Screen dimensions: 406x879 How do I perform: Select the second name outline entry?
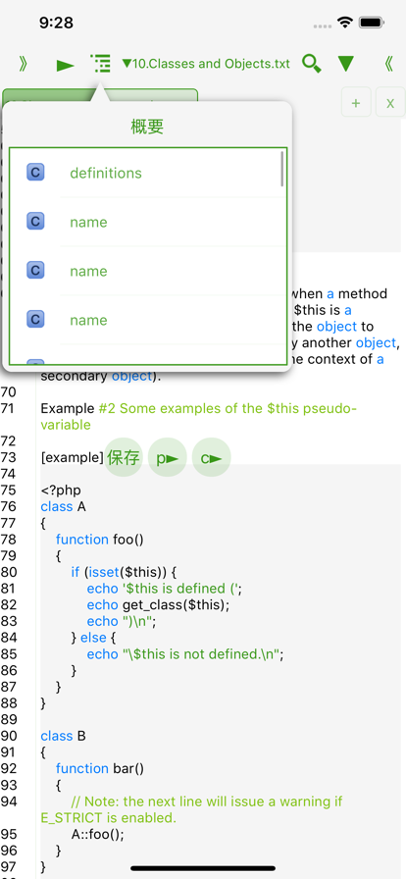point(148,271)
